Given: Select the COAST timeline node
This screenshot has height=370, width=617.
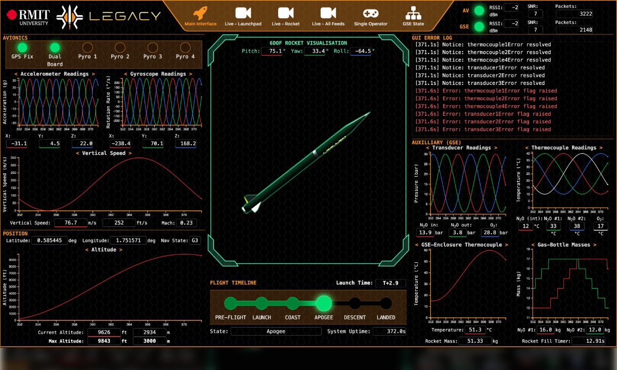Looking at the screenshot, I should pyautogui.click(x=292, y=303).
